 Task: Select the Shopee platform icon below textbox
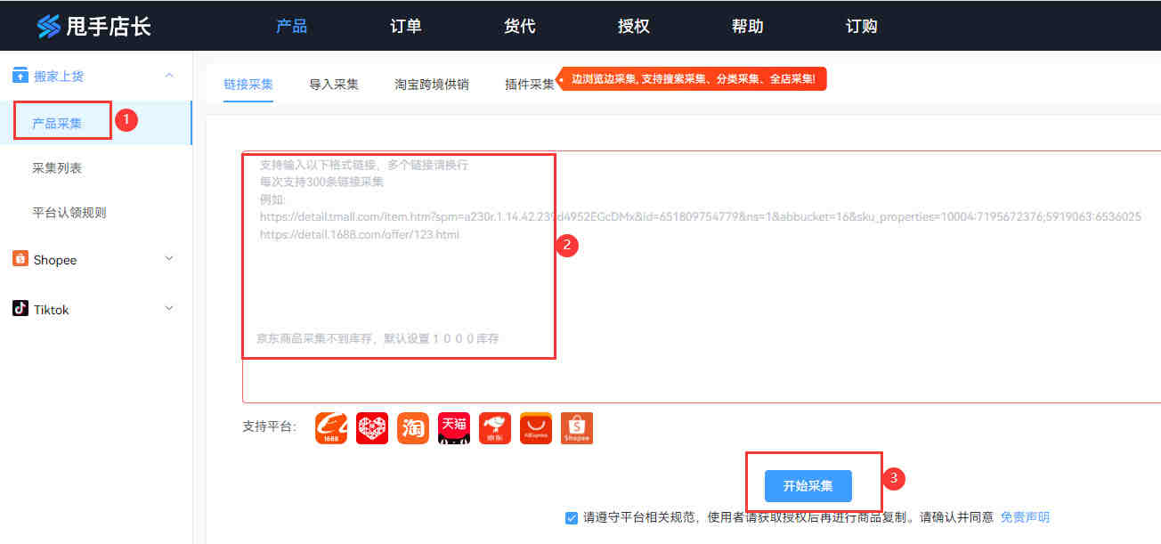[577, 428]
